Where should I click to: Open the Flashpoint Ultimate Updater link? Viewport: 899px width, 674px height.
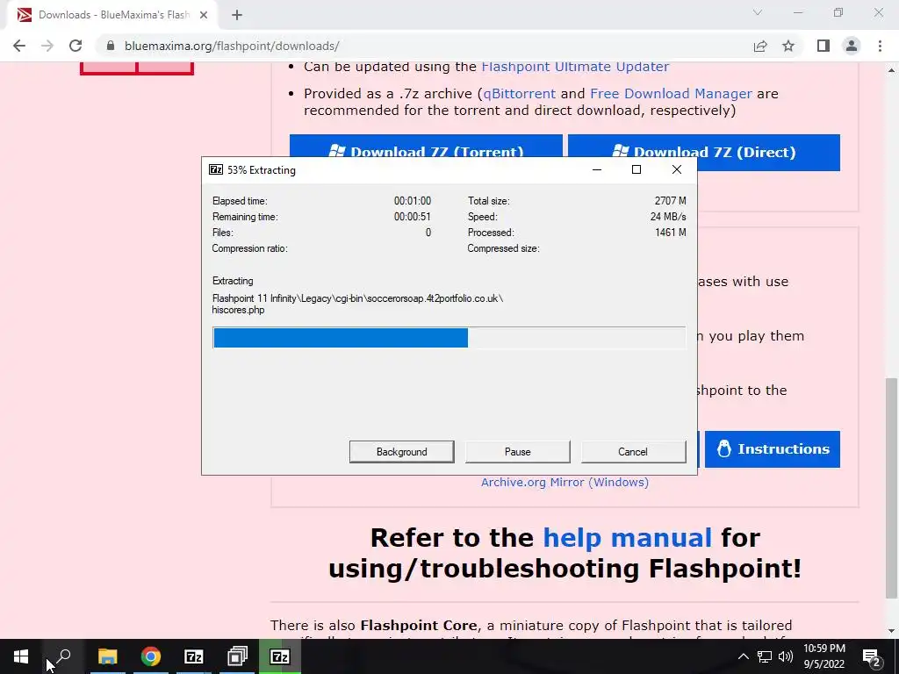click(x=575, y=67)
